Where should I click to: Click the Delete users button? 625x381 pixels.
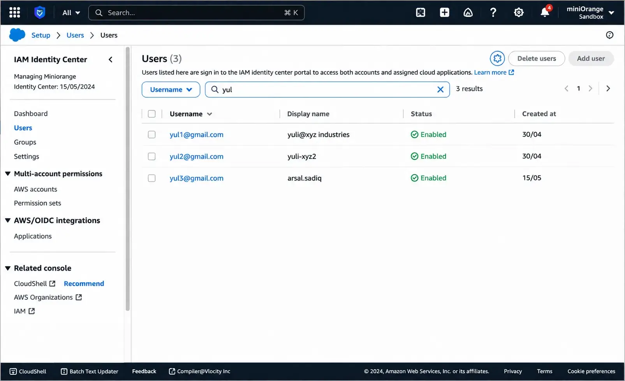(x=537, y=58)
